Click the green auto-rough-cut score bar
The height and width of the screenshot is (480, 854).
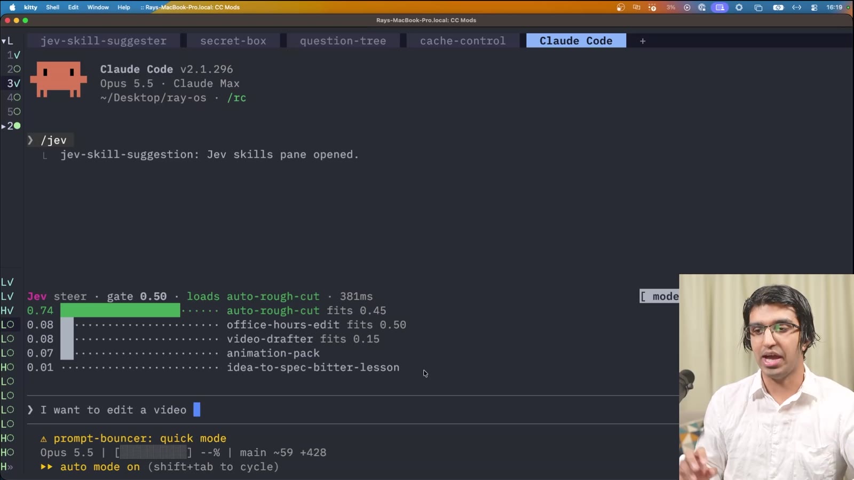[120, 310]
